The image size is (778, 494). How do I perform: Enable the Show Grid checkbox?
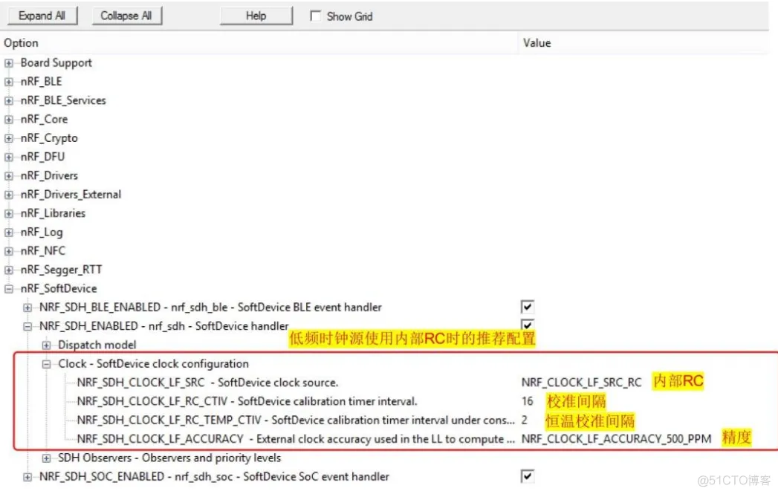click(x=316, y=16)
